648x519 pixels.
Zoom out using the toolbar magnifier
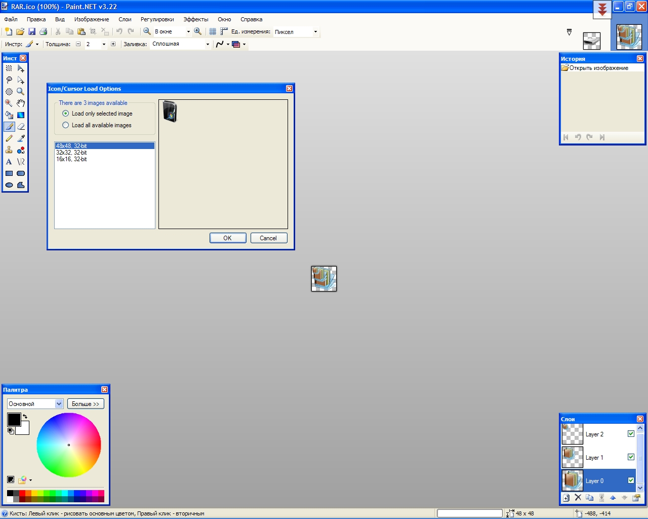pyautogui.click(x=147, y=31)
